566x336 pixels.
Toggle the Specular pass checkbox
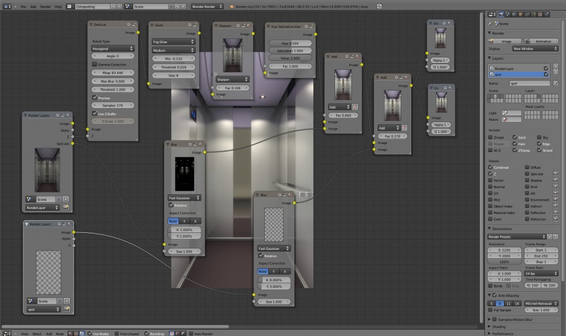(527, 174)
